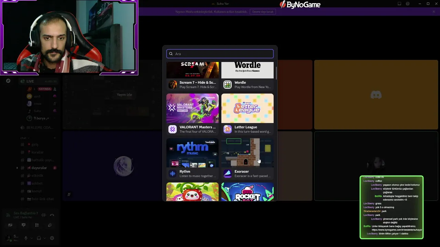Click the Scream 7 round app icon
440x247 pixels.
pyautogui.click(x=173, y=84)
